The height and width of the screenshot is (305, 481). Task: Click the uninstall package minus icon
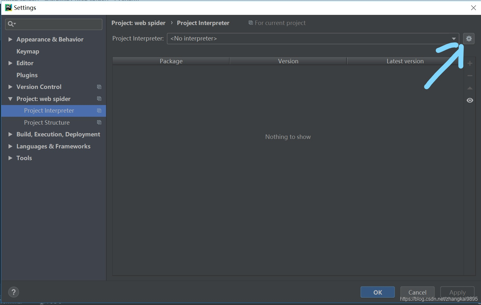[470, 76]
